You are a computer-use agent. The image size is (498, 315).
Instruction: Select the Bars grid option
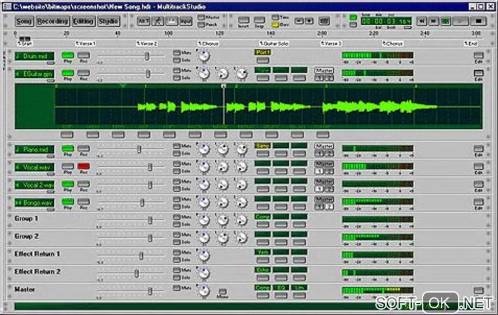tap(275, 24)
